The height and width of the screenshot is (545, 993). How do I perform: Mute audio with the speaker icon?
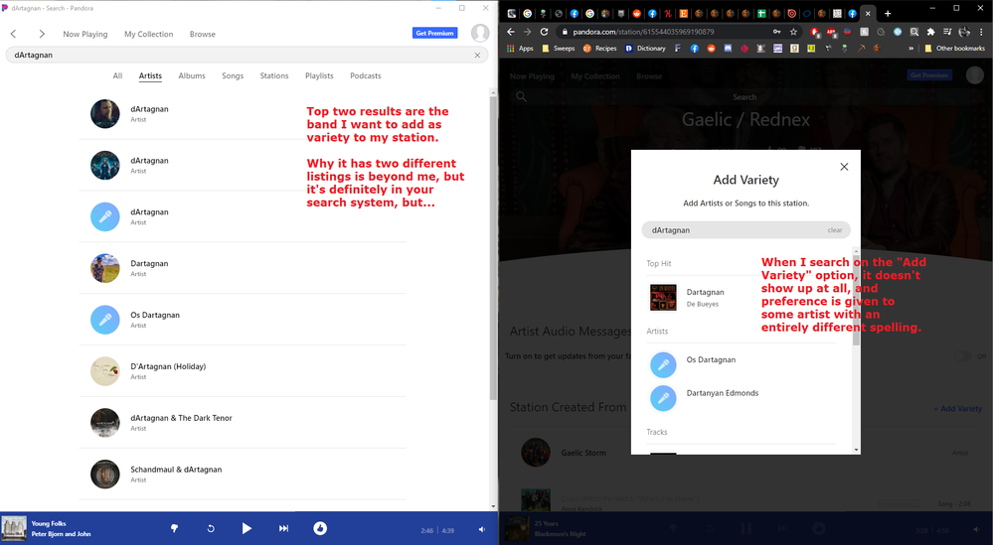click(x=482, y=529)
